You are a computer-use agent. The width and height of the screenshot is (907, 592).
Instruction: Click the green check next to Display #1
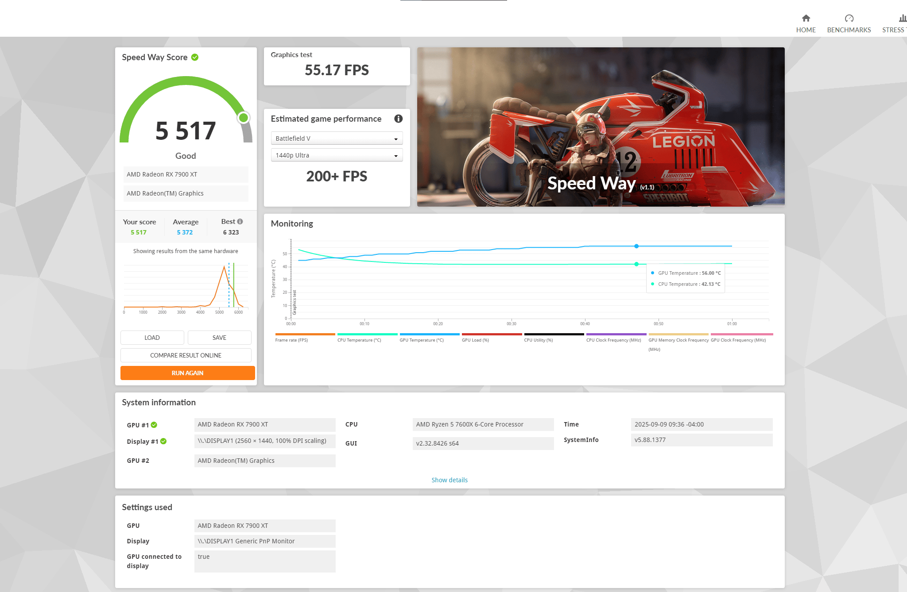coord(163,441)
